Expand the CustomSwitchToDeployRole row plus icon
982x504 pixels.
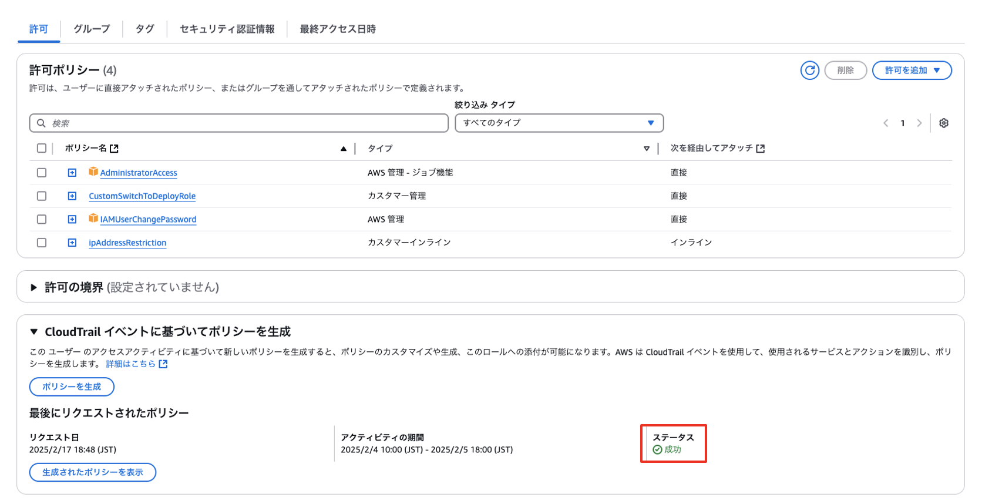coord(72,196)
